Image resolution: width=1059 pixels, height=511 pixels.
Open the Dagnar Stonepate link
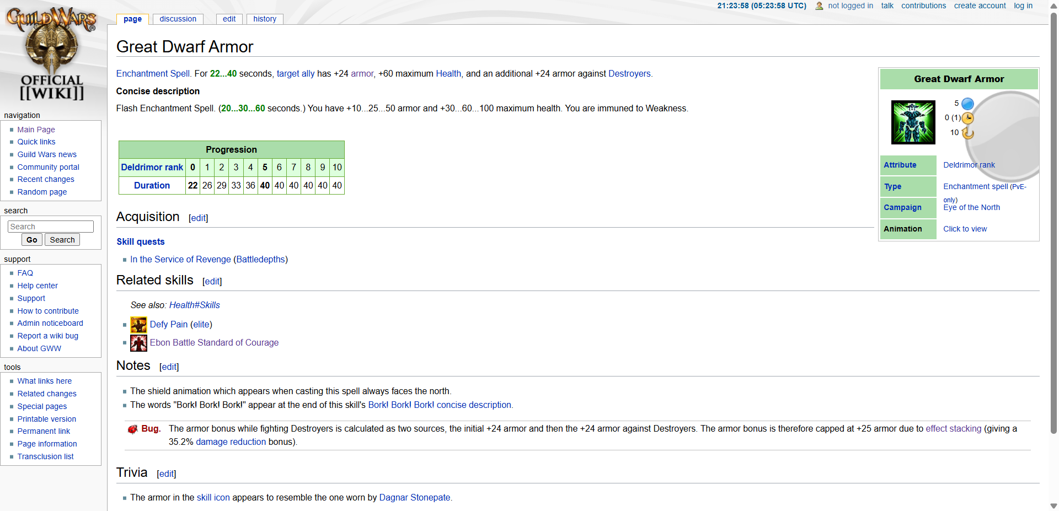tap(415, 497)
